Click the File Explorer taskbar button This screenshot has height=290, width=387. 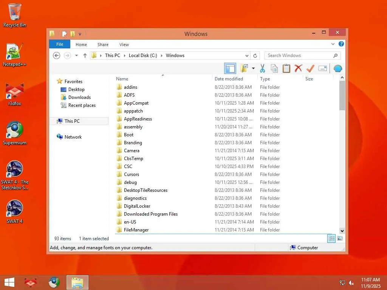(x=77, y=282)
